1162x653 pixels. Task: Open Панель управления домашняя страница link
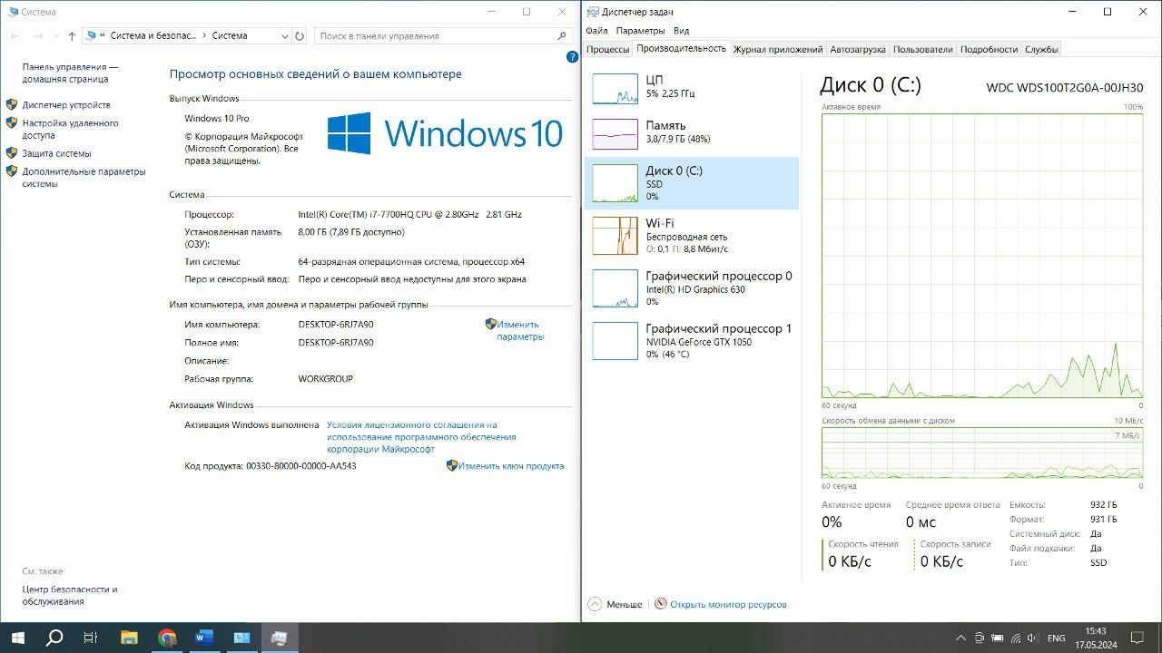coord(71,73)
